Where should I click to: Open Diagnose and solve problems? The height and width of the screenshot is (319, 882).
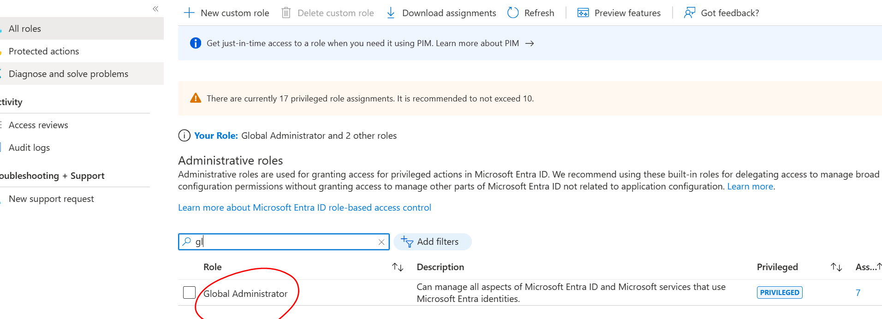tap(82, 74)
